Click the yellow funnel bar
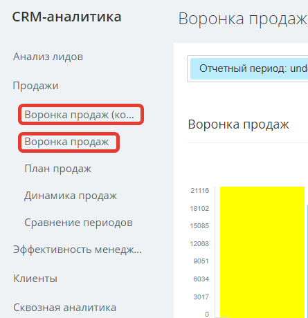The height and width of the screenshot is (318, 308). click(x=262, y=252)
